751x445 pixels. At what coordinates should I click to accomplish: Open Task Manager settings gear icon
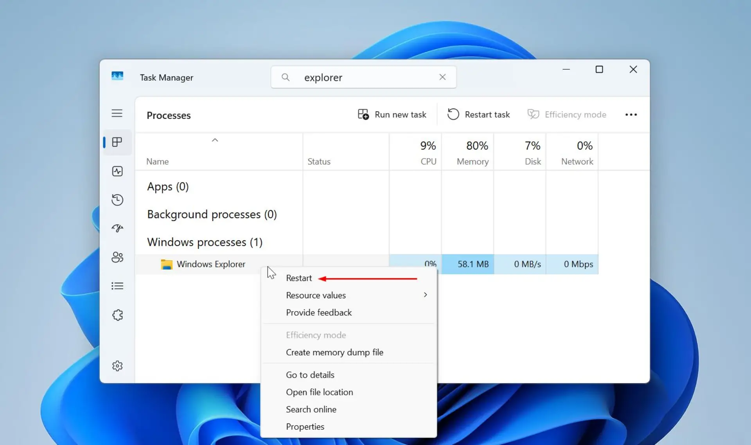click(x=117, y=366)
